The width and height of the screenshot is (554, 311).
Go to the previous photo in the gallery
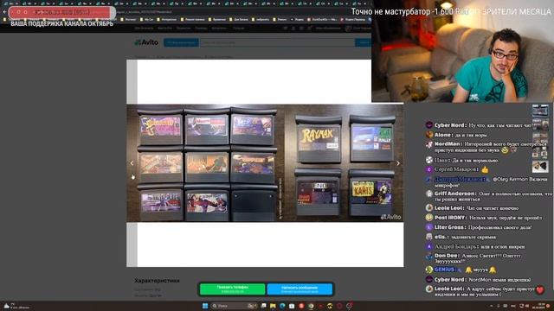[132, 163]
